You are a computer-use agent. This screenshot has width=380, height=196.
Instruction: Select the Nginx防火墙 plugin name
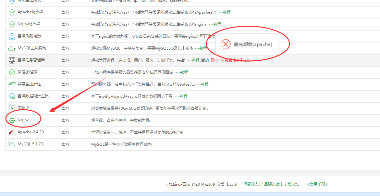coord(29,24)
